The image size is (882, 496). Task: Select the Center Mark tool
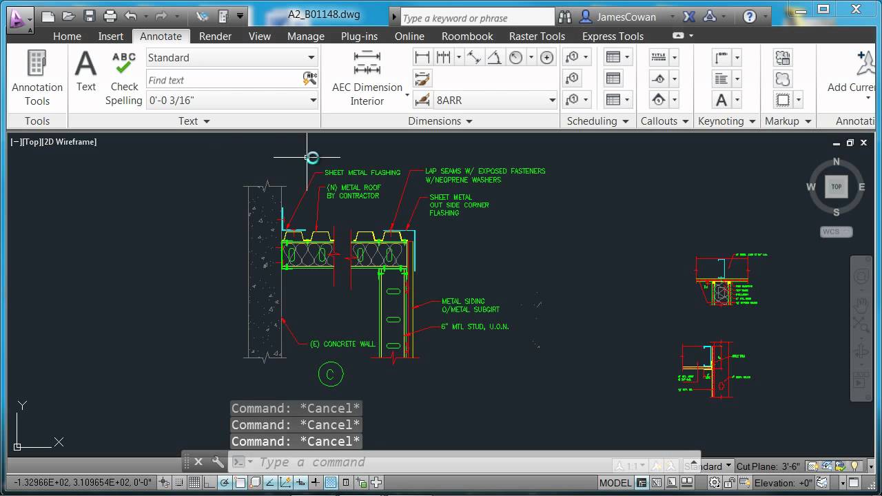pos(547,57)
